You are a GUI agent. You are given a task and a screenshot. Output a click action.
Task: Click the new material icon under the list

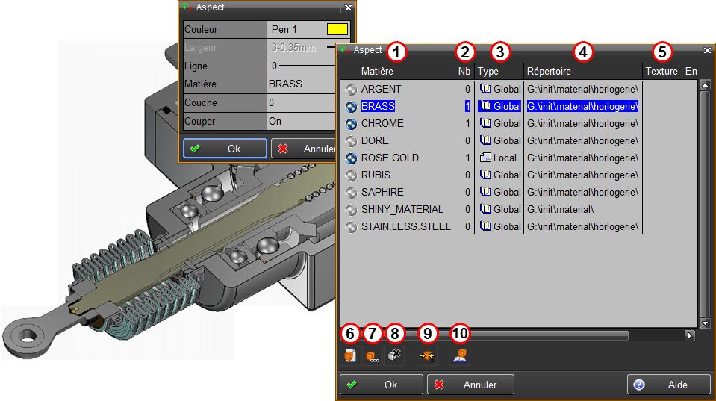pyautogui.click(x=349, y=356)
